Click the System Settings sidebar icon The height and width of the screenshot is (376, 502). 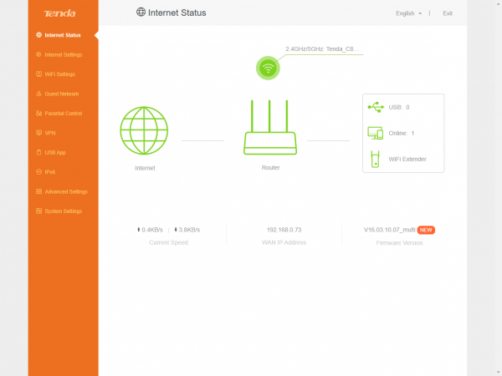pyautogui.click(x=38, y=211)
